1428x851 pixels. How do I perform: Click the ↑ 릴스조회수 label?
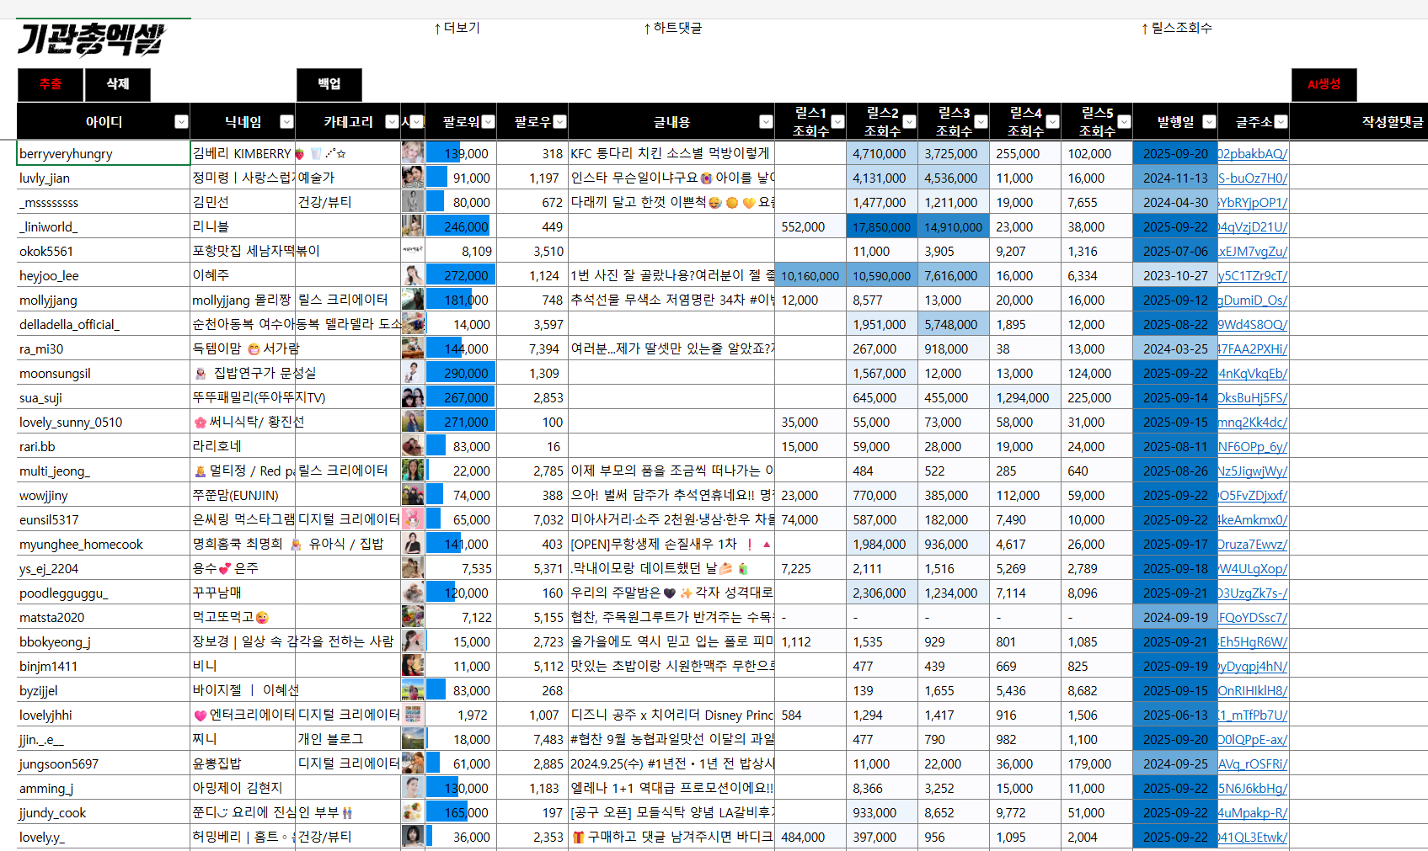(x=1176, y=28)
